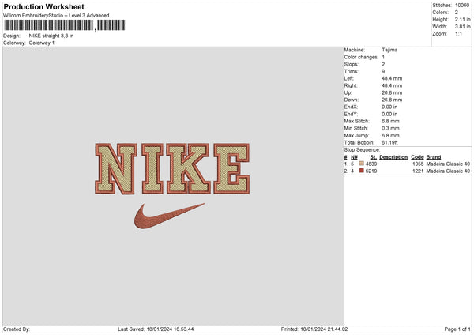Image resolution: width=474 pixels, height=335 pixels.
Task: Click the 'EndY:' label
Action: (351, 115)
